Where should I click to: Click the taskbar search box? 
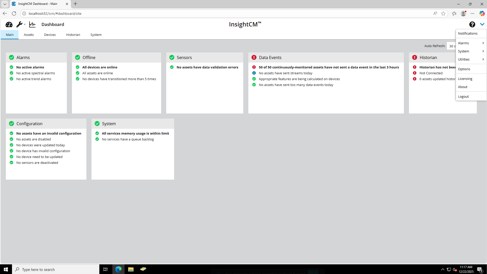click(56, 269)
